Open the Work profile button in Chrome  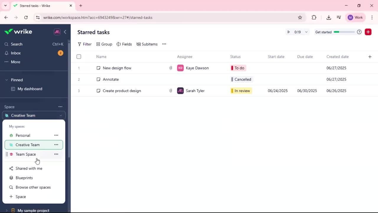tap(355, 17)
